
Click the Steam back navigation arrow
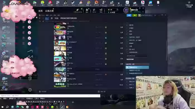tap(40, 18)
